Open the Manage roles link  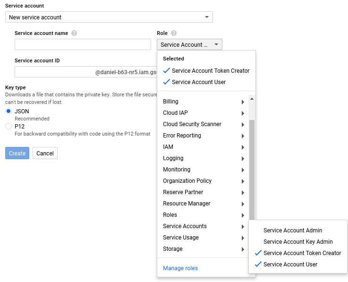pyautogui.click(x=180, y=268)
